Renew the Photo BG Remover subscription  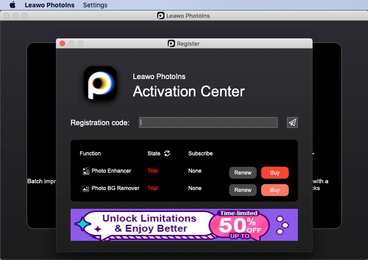coord(242,190)
